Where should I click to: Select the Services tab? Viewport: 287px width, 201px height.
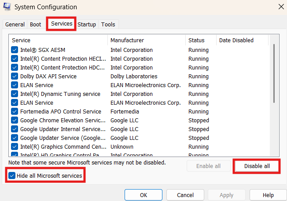(x=62, y=24)
